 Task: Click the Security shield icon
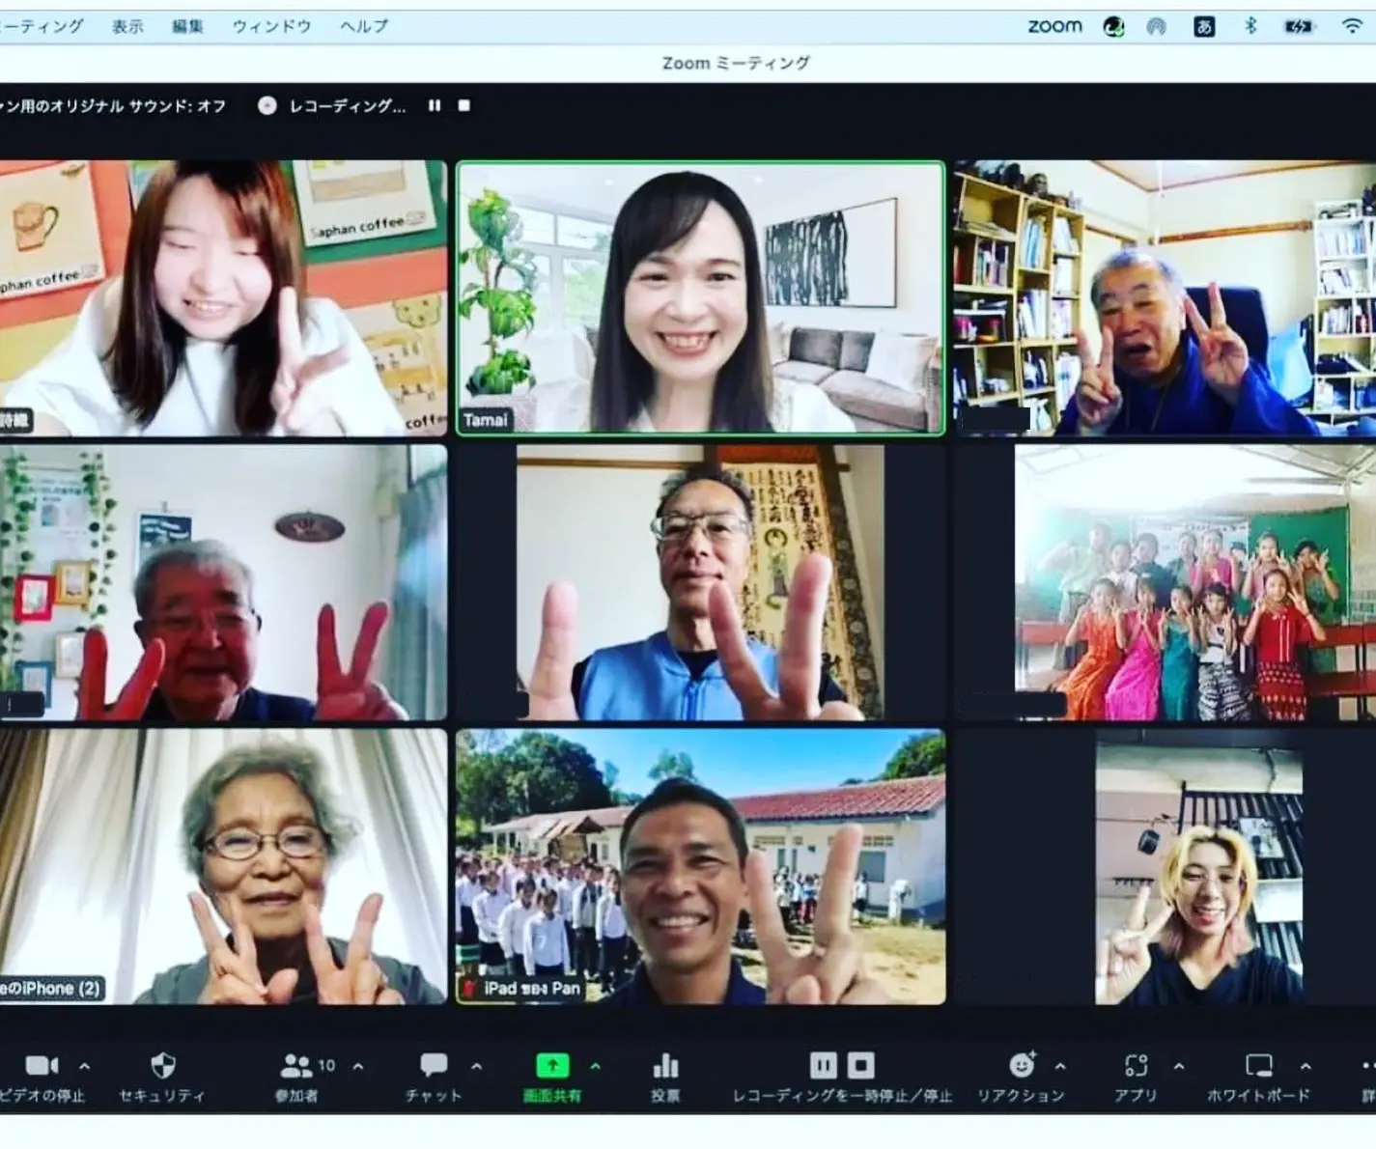pyautogui.click(x=162, y=1066)
